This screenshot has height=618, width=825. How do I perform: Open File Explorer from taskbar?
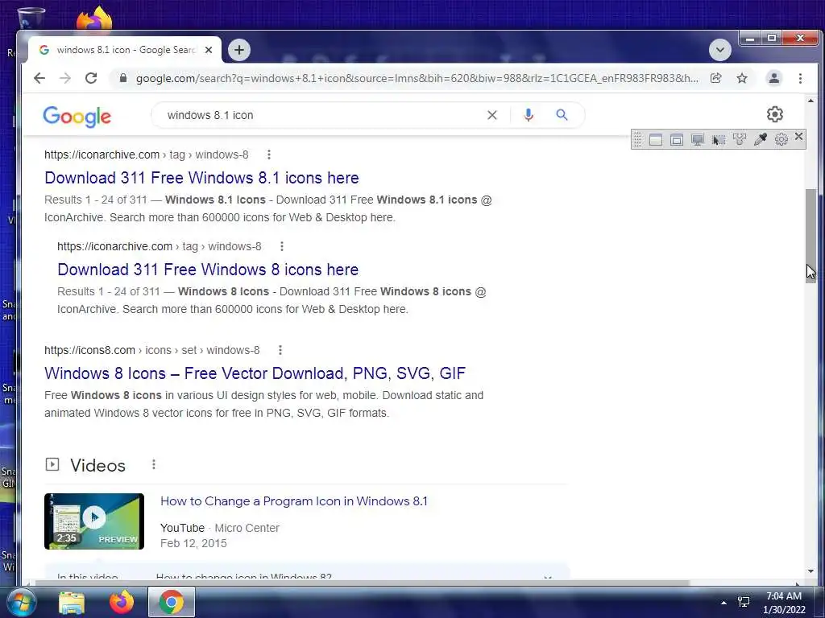(72, 603)
